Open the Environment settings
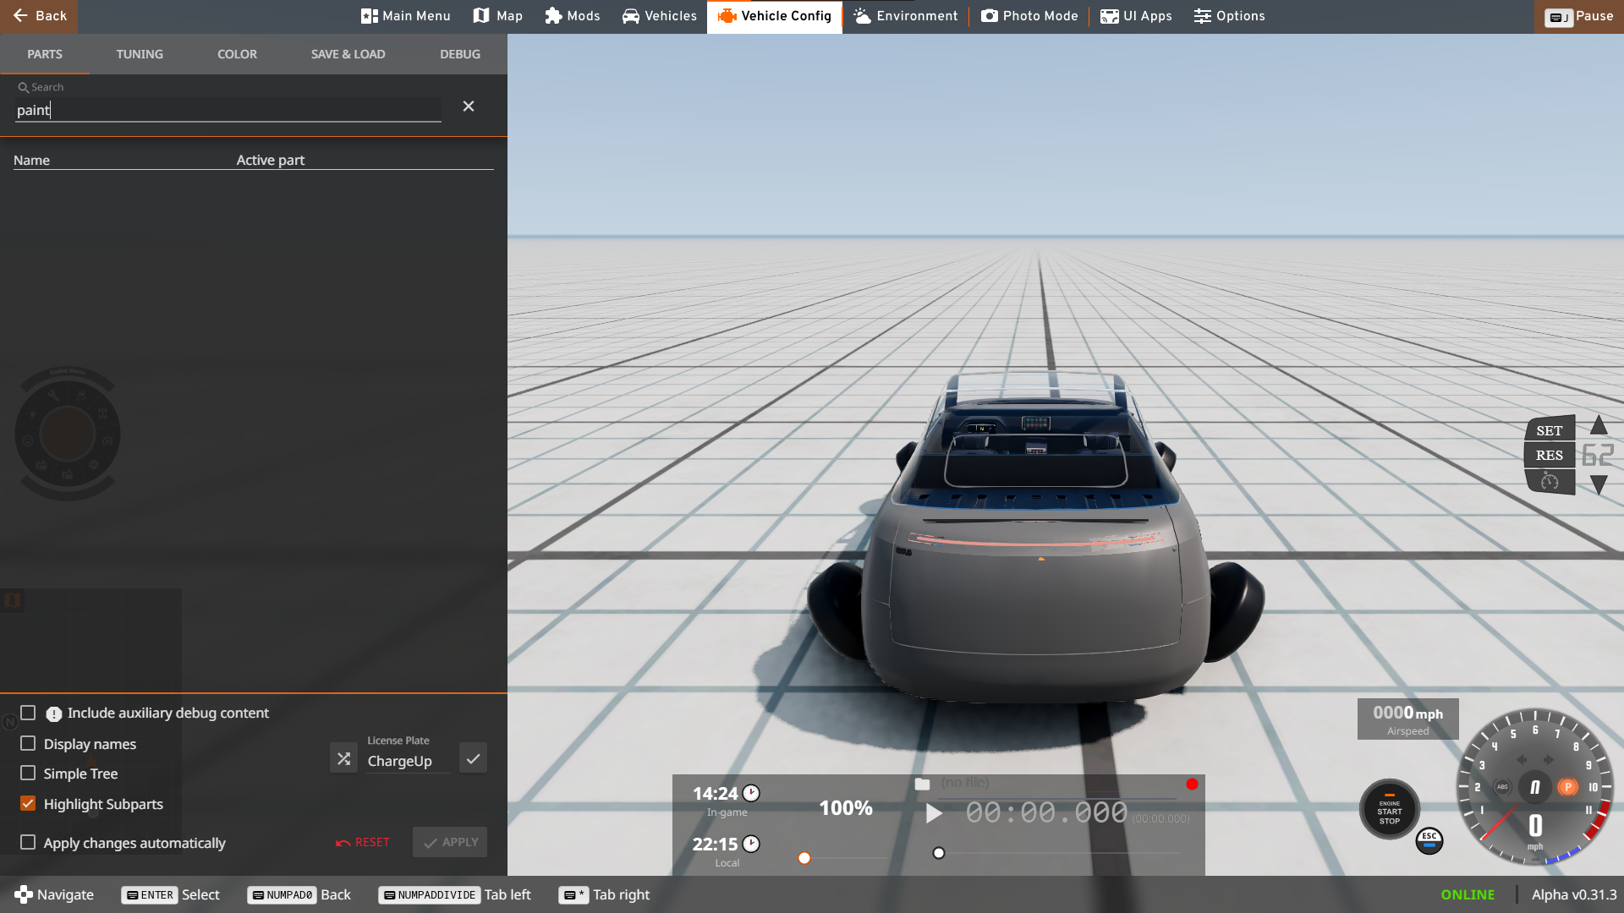The width and height of the screenshot is (1624, 913). click(x=905, y=16)
